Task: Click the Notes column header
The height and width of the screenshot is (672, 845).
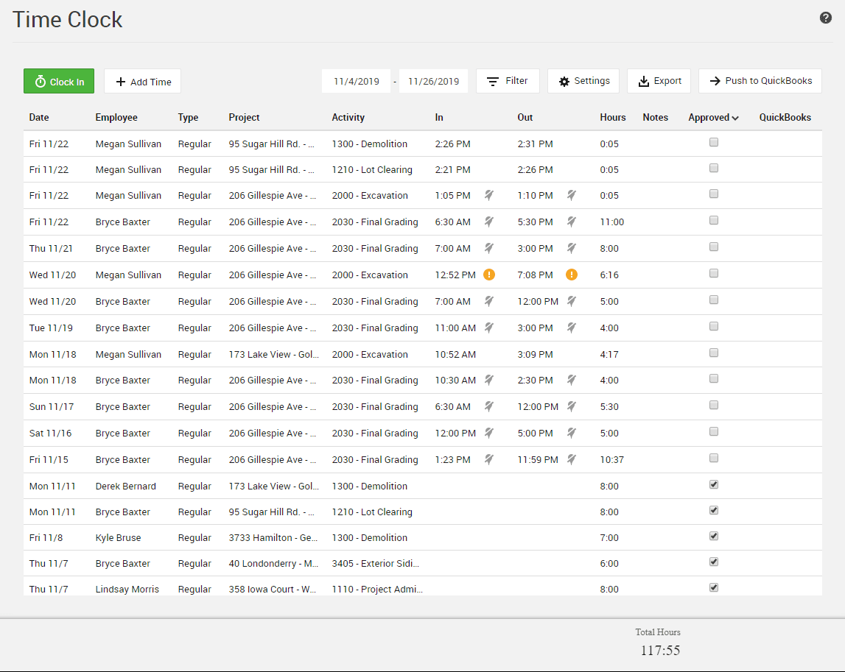Action: click(656, 117)
